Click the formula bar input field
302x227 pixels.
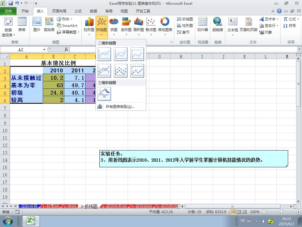point(183,49)
